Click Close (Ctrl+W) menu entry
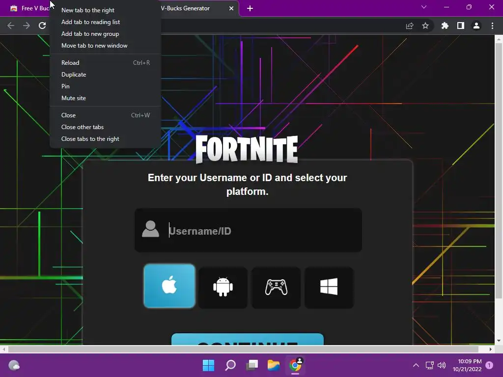 [105, 115]
